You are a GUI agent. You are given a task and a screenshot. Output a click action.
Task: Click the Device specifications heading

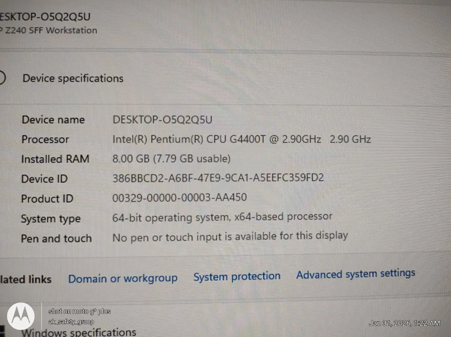(x=73, y=78)
